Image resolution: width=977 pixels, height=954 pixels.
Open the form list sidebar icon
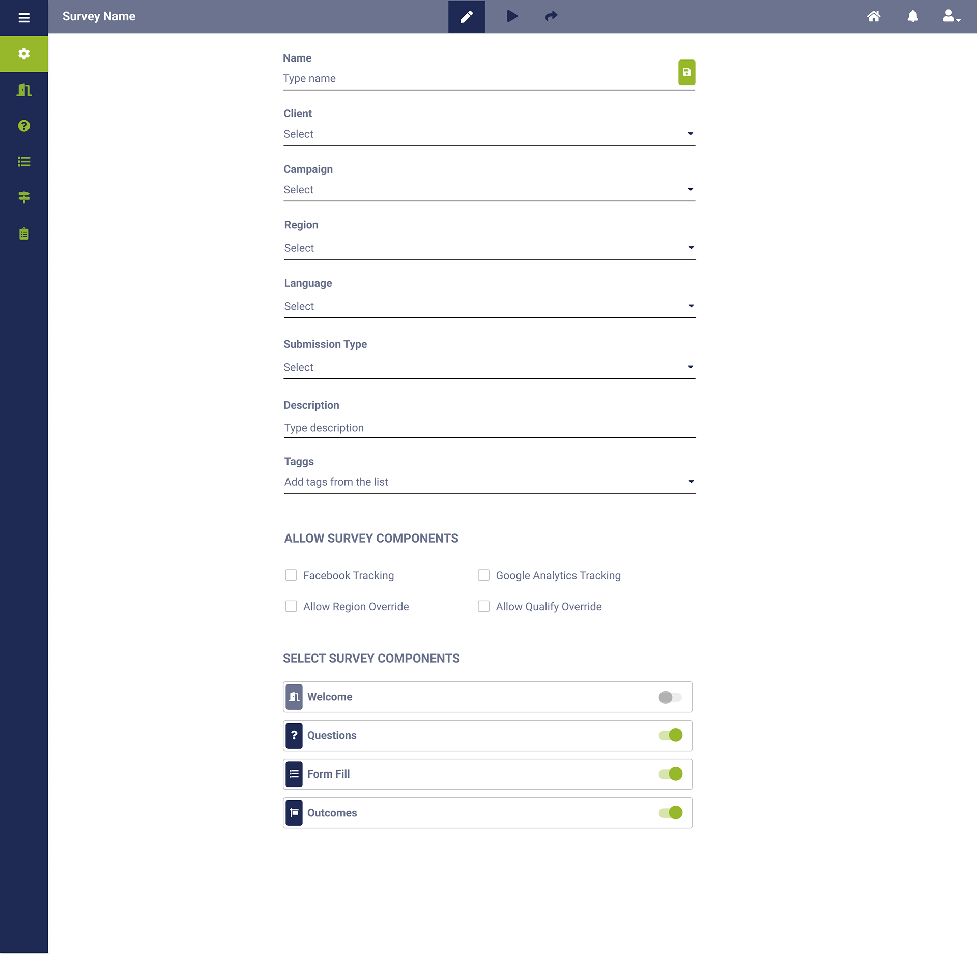point(24,162)
